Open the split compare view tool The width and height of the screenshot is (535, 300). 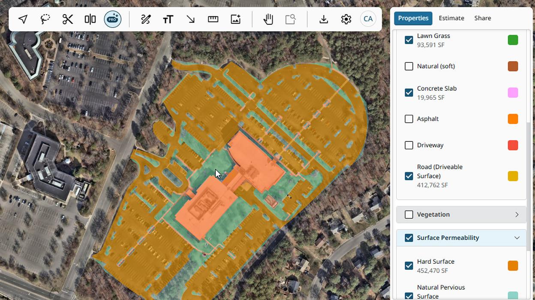(90, 19)
